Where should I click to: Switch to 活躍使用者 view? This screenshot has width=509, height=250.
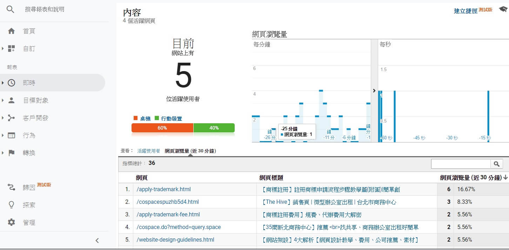click(x=148, y=151)
